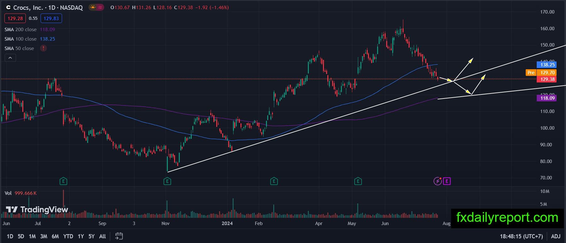Switch to the 1M time range

(32, 236)
